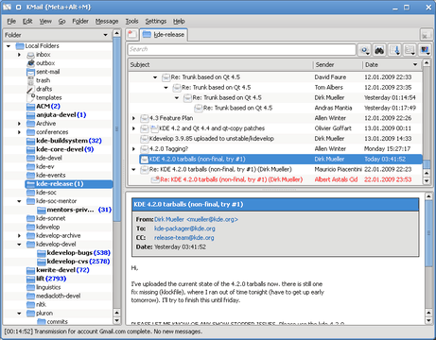436x340 pixels.
Task: Select 'KDE 4.2 and Qt 4.4 and qt-copy patches' message
Action: pyautogui.click(x=276, y=128)
